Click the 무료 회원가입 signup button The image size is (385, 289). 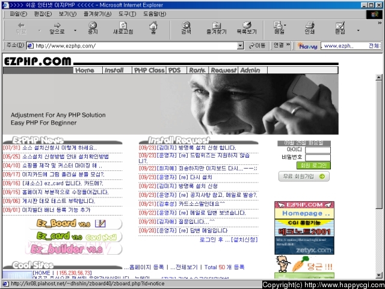click(x=304, y=176)
